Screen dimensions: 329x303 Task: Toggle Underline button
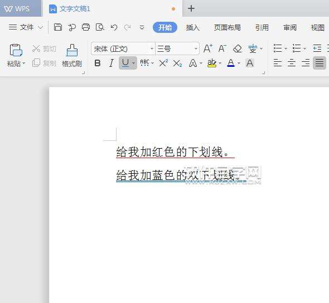125,63
